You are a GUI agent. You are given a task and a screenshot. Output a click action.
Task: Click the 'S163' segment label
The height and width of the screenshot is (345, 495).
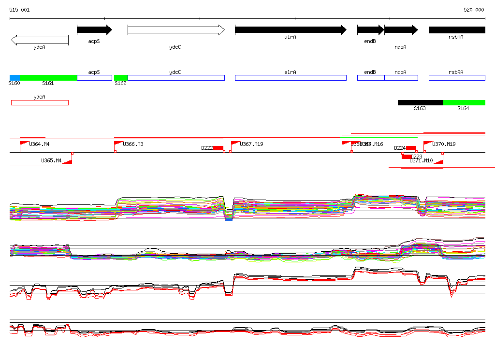point(420,108)
